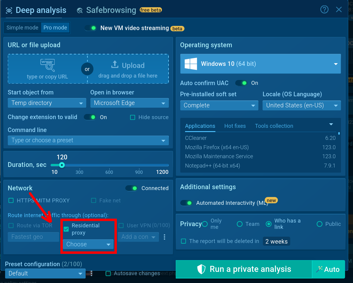Toggle New VM video streaming switch

point(90,28)
